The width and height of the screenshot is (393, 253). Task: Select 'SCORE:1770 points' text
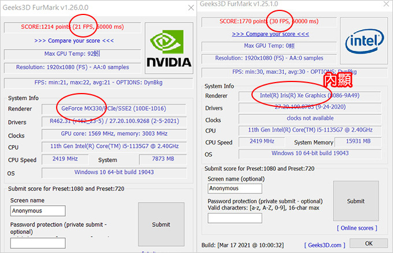coord(244,21)
